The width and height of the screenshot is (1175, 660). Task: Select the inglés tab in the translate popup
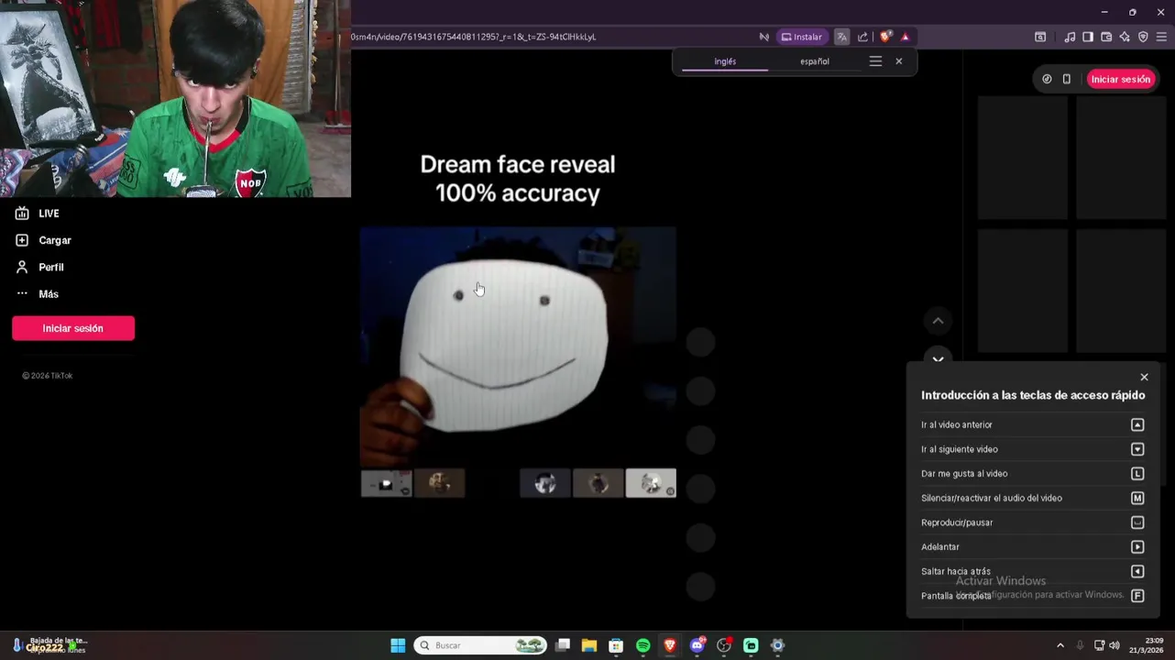(x=725, y=61)
